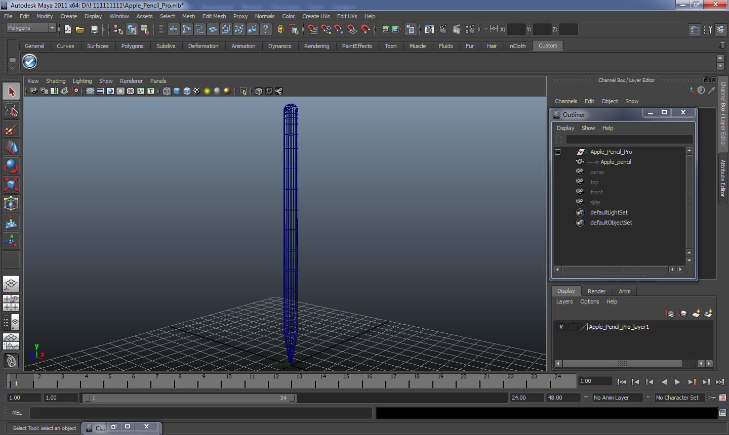Click frame 12 on the time slider
Screen dimensions: 729x435
(276, 381)
